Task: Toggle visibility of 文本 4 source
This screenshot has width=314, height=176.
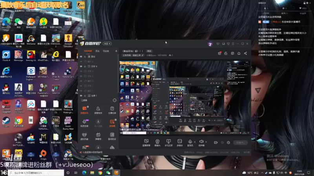Action: [x=81, y=66]
